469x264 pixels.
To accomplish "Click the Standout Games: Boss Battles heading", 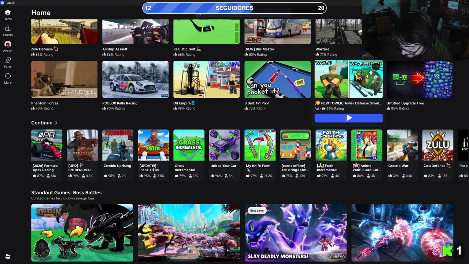I will (x=66, y=192).
